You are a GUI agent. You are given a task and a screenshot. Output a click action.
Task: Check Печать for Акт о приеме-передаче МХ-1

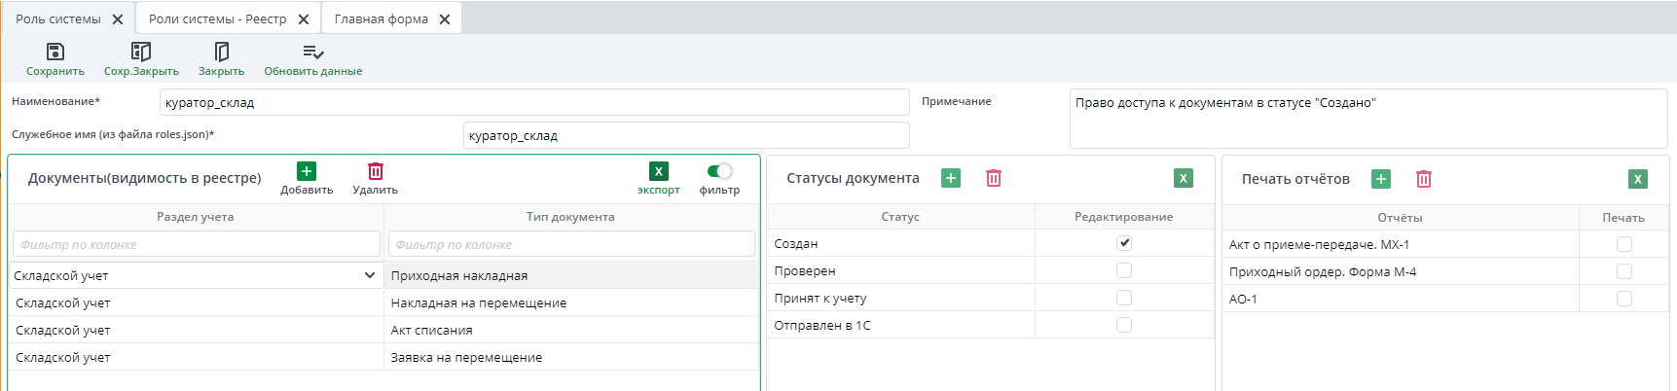point(1623,244)
